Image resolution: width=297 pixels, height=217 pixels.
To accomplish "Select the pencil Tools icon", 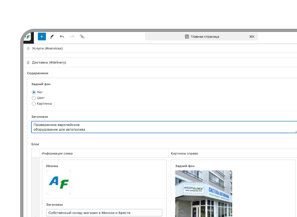I will pyautogui.click(x=52, y=36).
